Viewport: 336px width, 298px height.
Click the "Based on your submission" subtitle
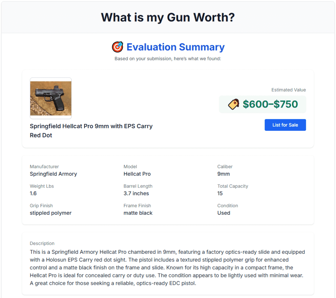pos(168,59)
